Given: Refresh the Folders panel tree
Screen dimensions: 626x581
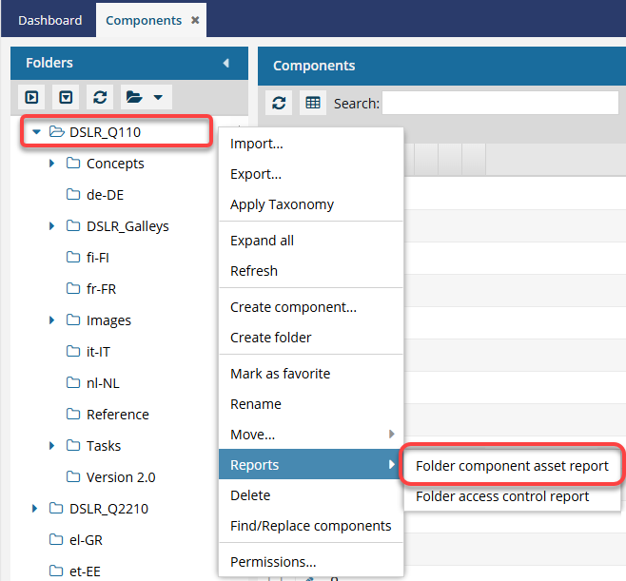Looking at the screenshot, I should [98, 97].
